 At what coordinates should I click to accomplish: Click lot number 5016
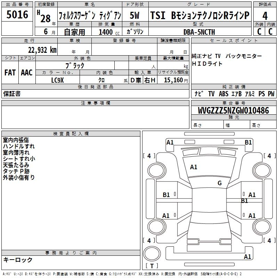[17, 15]
